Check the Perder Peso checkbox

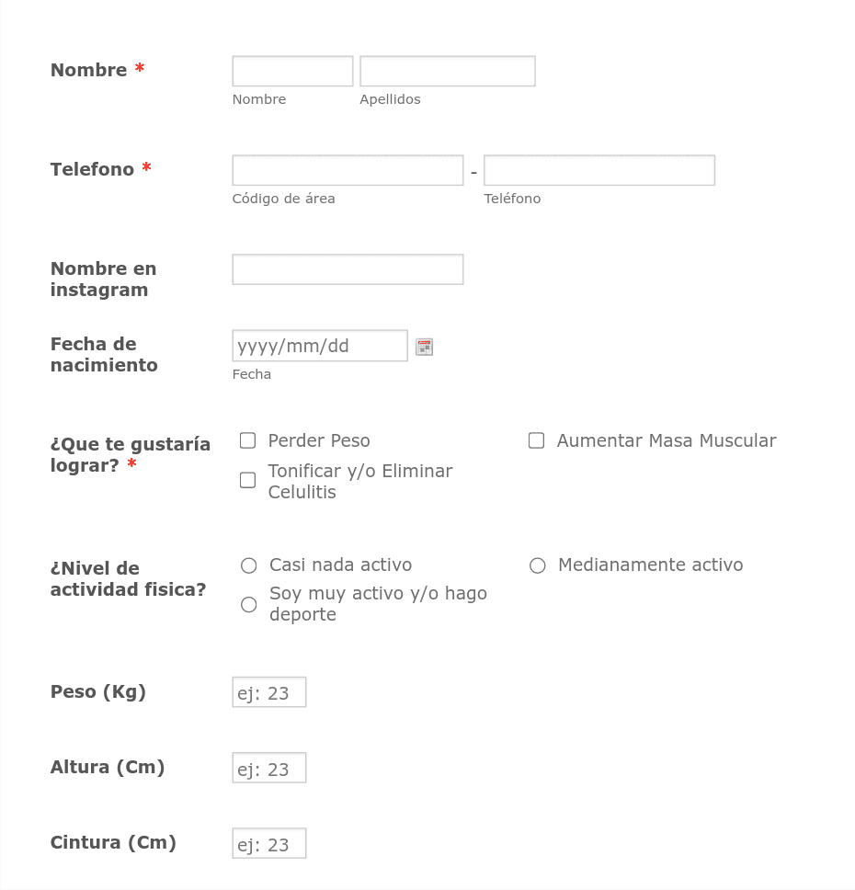click(x=247, y=440)
